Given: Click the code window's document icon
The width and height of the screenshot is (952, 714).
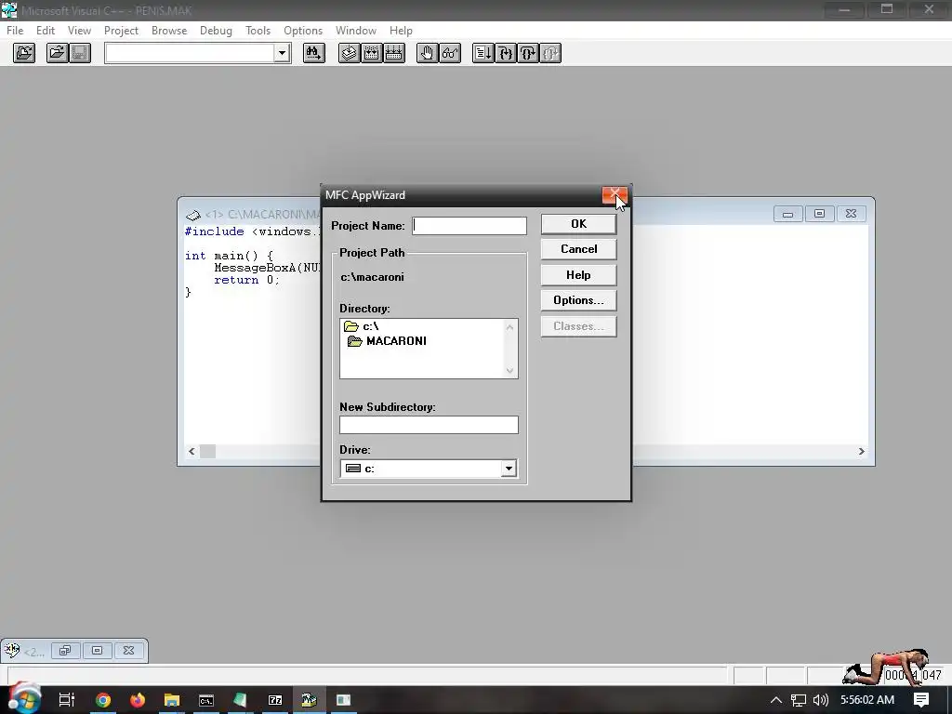Looking at the screenshot, I should [193, 215].
